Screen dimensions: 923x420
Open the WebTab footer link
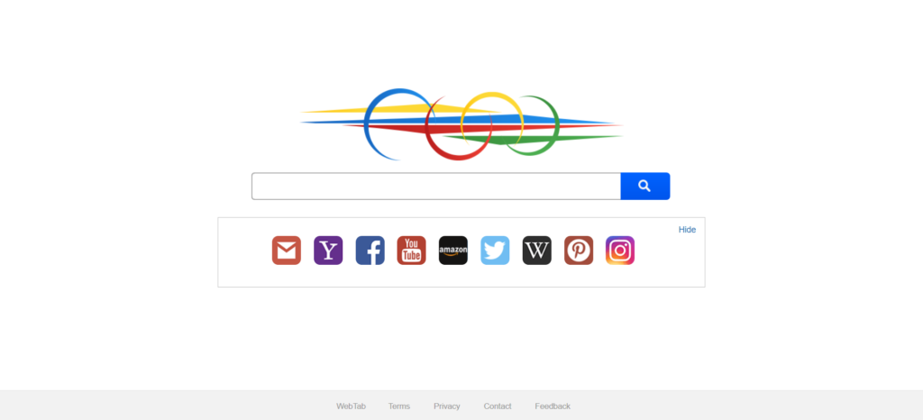coord(351,406)
